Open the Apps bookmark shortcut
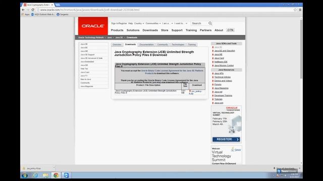The width and height of the screenshot is (323, 181). click(26, 15)
